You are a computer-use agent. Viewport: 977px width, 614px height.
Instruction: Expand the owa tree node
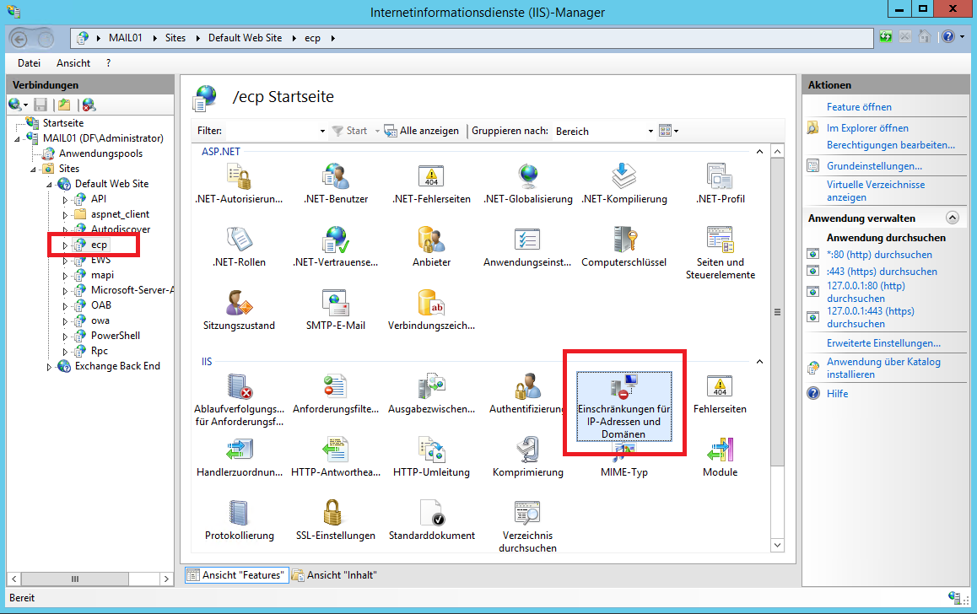66,320
